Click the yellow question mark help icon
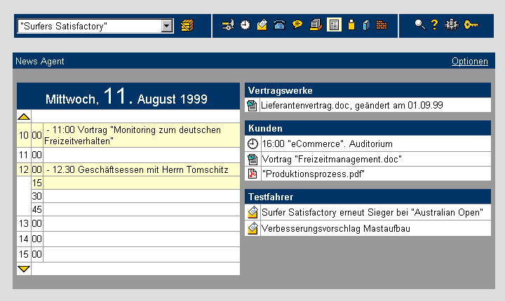 434,24
